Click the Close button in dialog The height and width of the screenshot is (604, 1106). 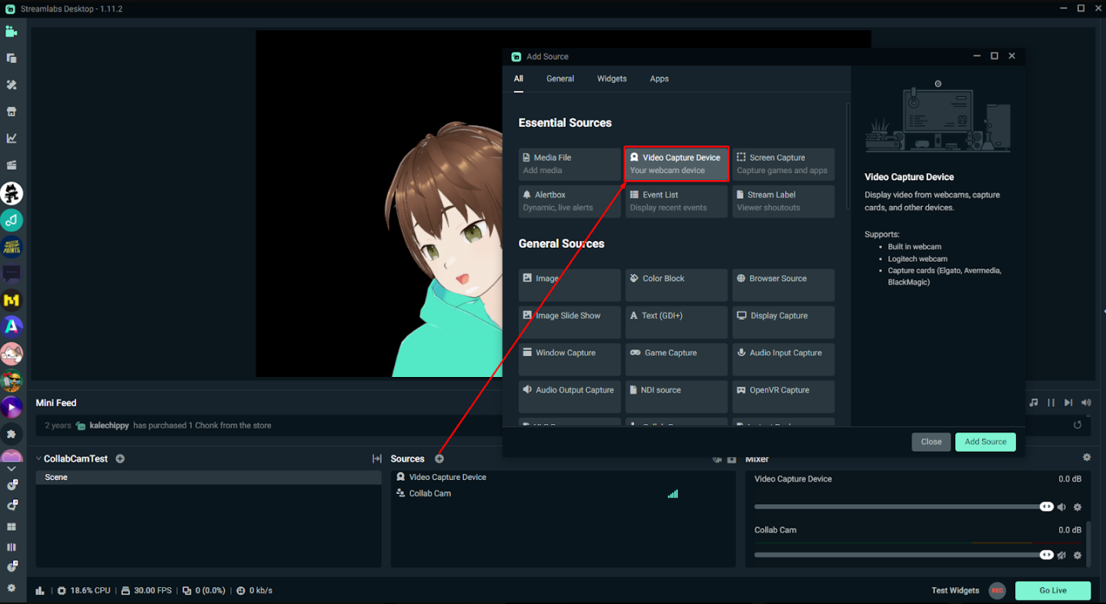coord(931,442)
